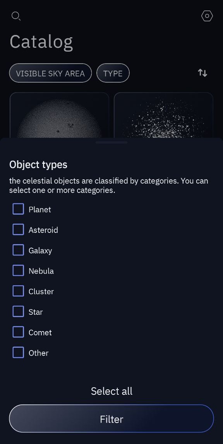Open the VISIBLE SKY AREA filter

pyautogui.click(x=50, y=73)
